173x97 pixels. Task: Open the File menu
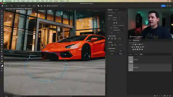(14, 1)
